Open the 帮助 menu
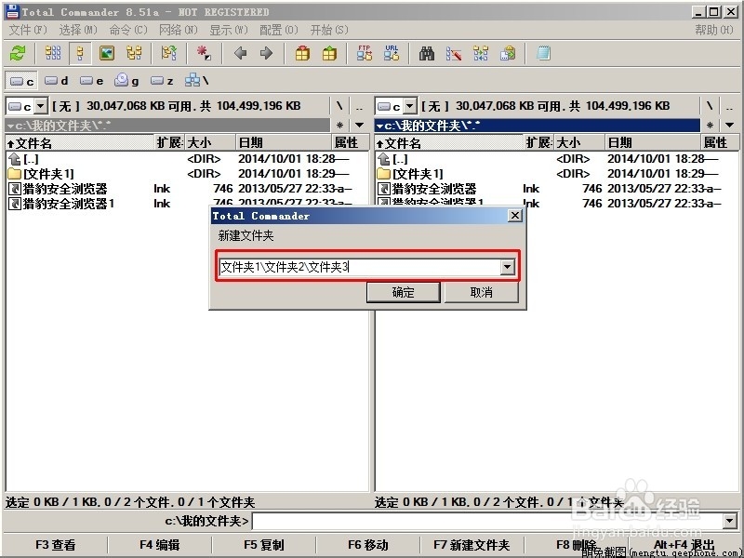The image size is (744, 558). (x=714, y=30)
